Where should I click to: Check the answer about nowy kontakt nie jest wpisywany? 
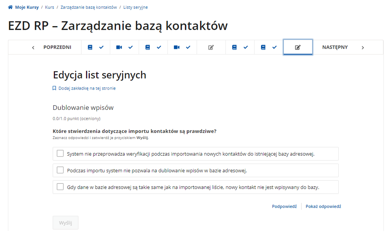(x=60, y=187)
